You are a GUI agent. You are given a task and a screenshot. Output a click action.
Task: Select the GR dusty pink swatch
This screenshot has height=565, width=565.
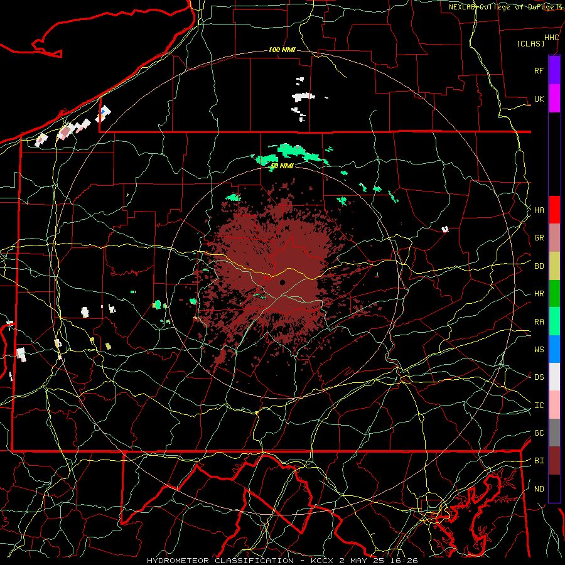pyautogui.click(x=554, y=238)
